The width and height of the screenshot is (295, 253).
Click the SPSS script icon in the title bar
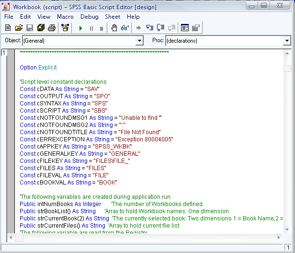point(5,7)
